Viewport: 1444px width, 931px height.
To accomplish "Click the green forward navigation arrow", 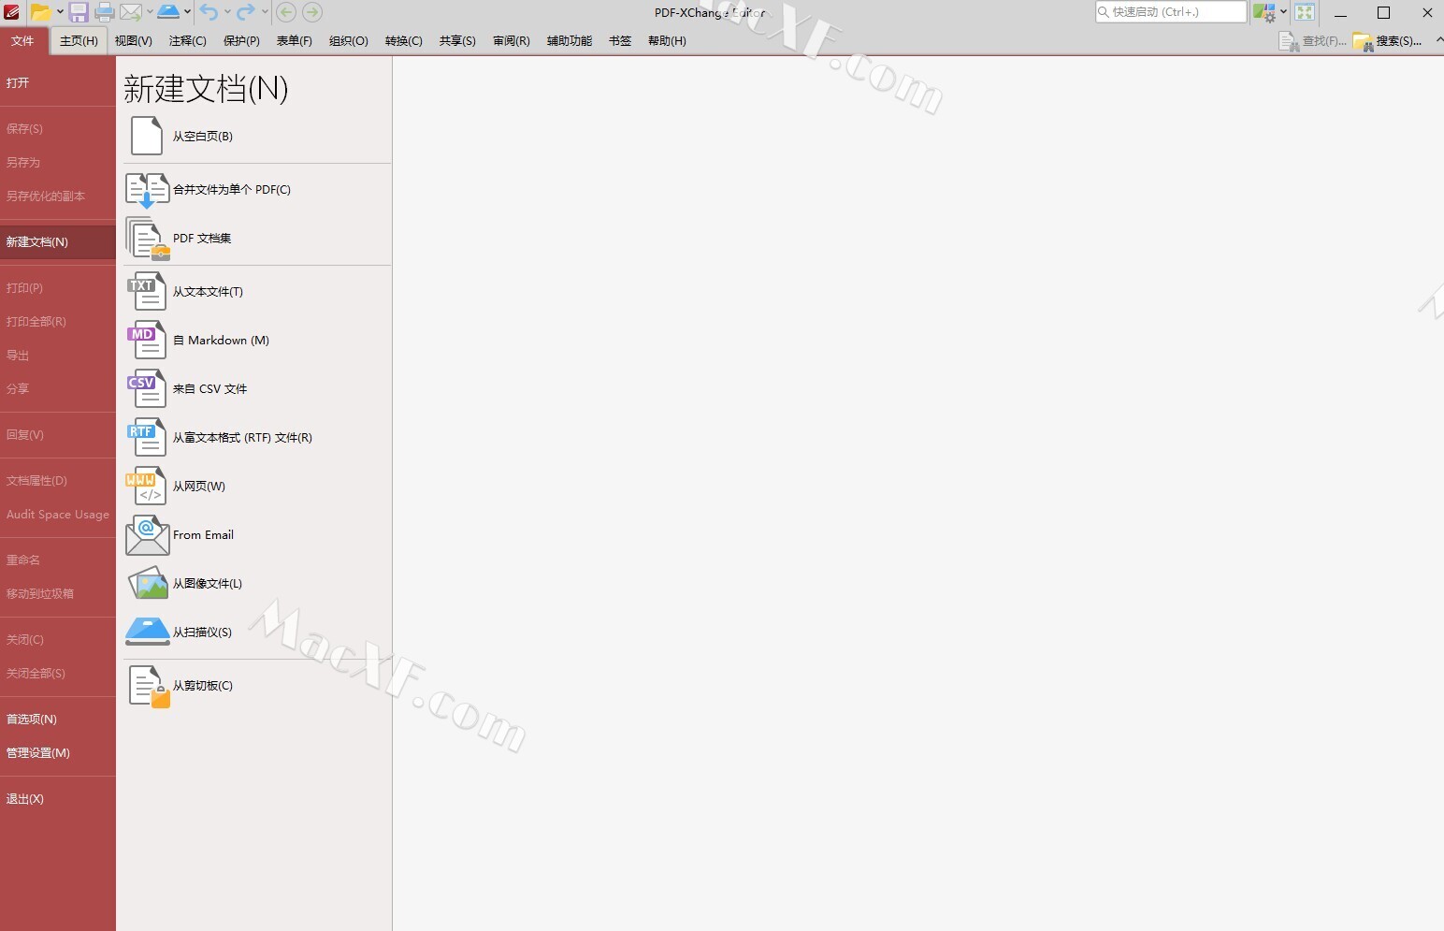I will [312, 12].
